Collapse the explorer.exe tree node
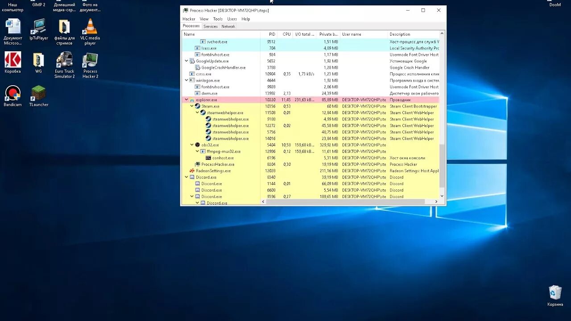The height and width of the screenshot is (321, 571). (186, 100)
